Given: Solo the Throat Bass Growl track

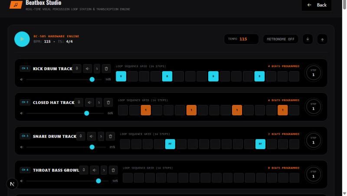Looking at the screenshot, I should (x=104, y=170).
